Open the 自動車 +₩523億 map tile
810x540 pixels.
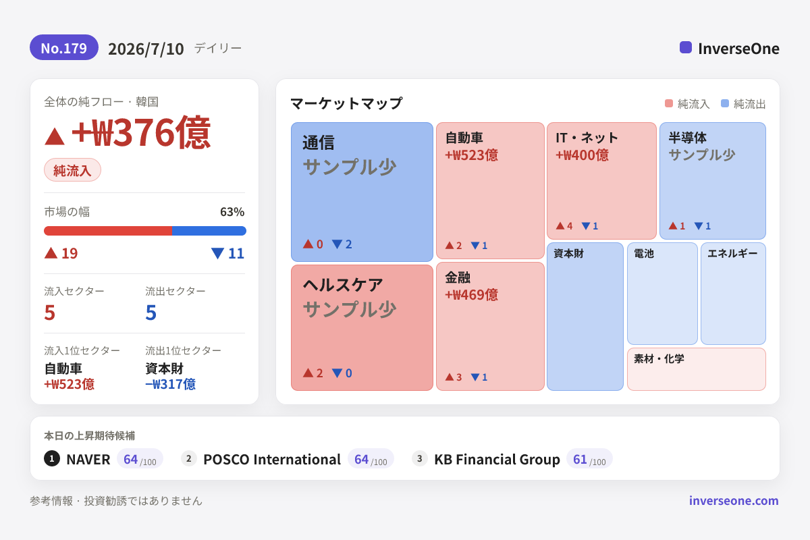(490, 190)
